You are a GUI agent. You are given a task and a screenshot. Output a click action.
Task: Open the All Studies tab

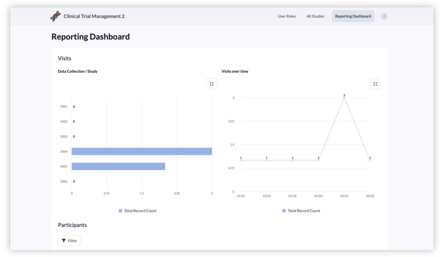(315, 16)
